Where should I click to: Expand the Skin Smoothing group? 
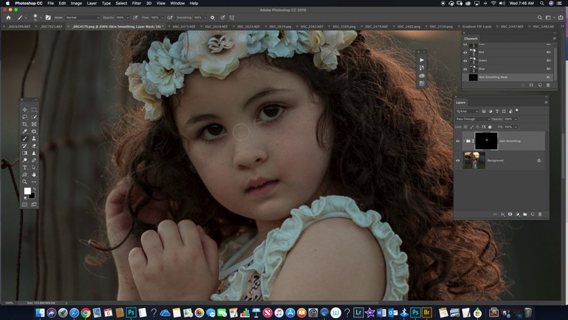point(463,141)
